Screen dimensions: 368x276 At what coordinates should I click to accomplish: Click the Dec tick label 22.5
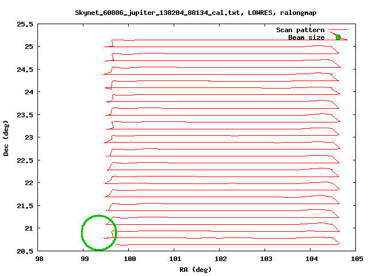pyautogui.click(x=25, y=160)
